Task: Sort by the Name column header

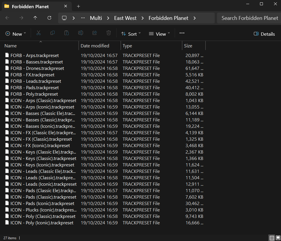Action: point(41,46)
